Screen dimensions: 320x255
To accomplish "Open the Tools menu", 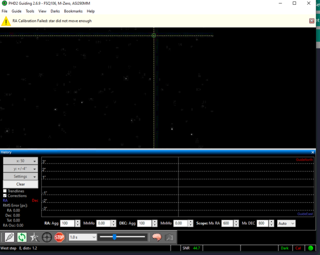I will pos(30,11).
